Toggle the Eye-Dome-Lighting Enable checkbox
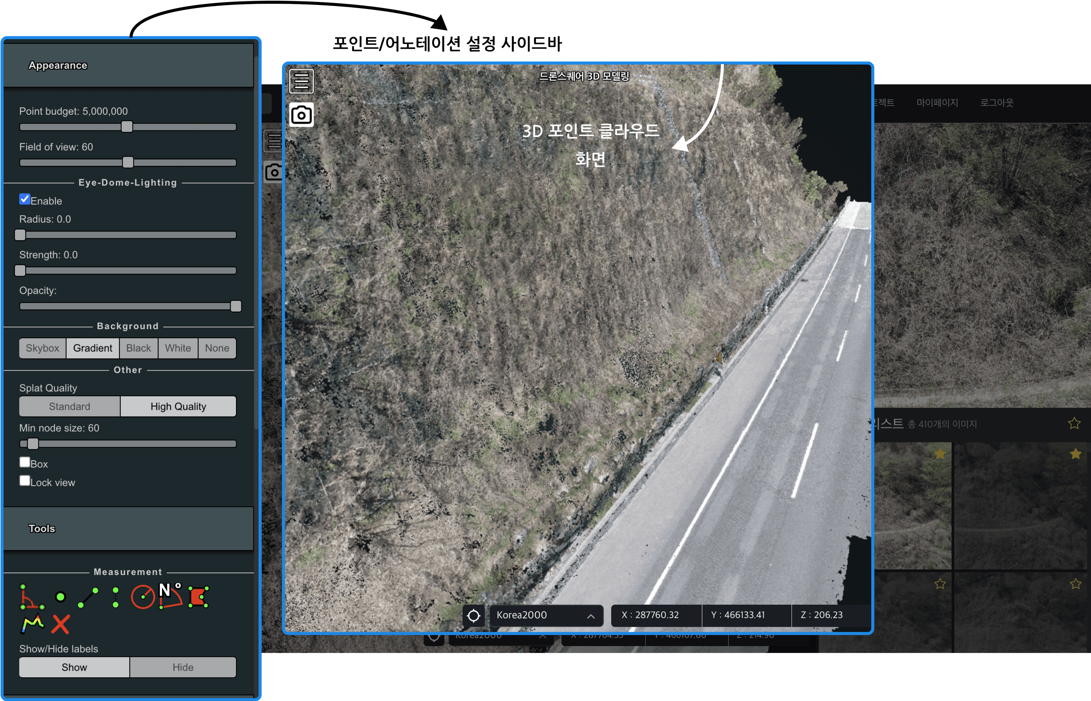Image resolution: width=1091 pixels, height=701 pixels. 25,199
